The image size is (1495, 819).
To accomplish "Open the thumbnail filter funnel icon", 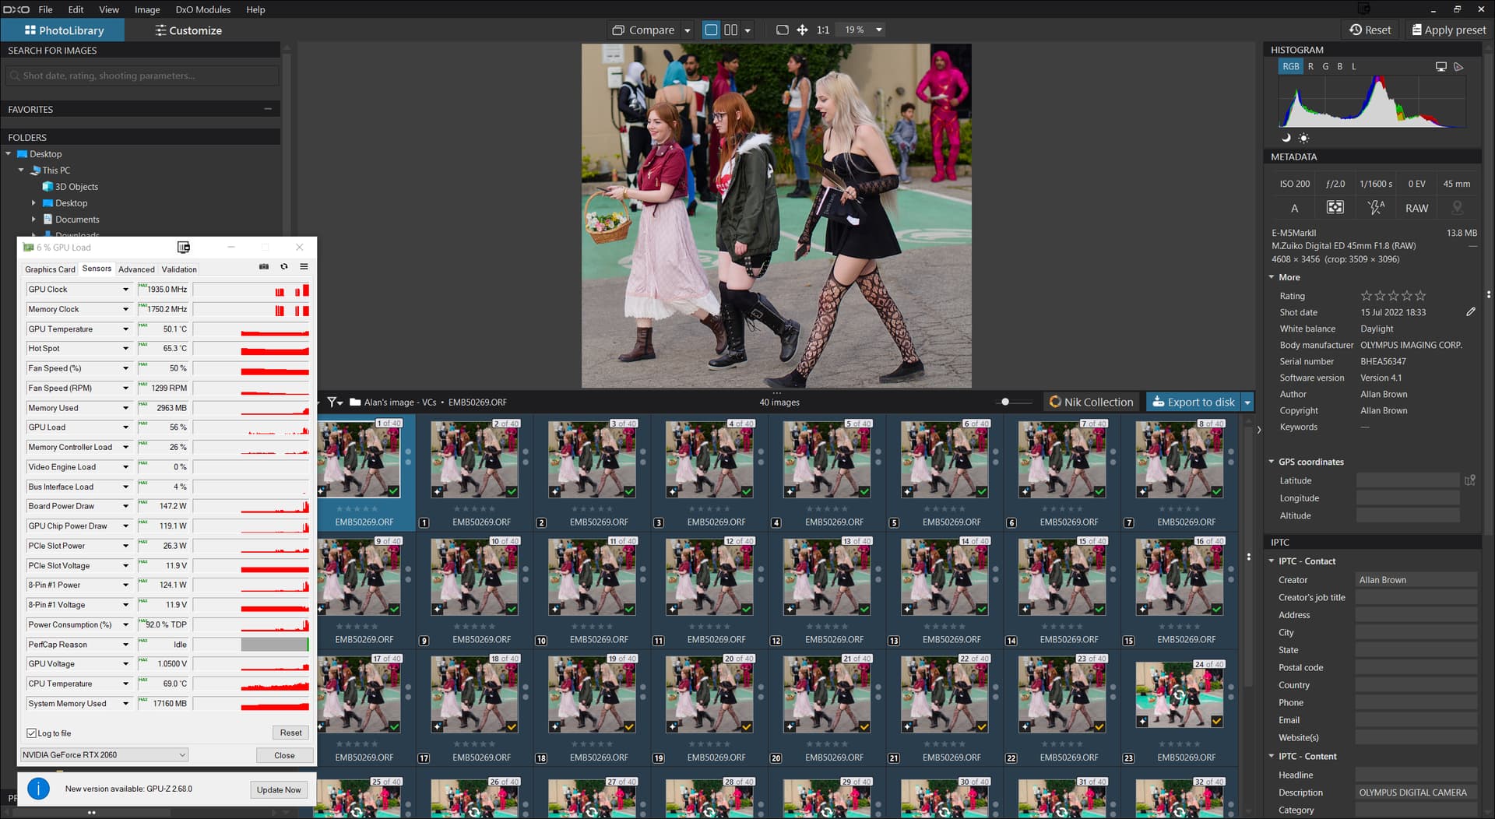I will click(x=334, y=402).
